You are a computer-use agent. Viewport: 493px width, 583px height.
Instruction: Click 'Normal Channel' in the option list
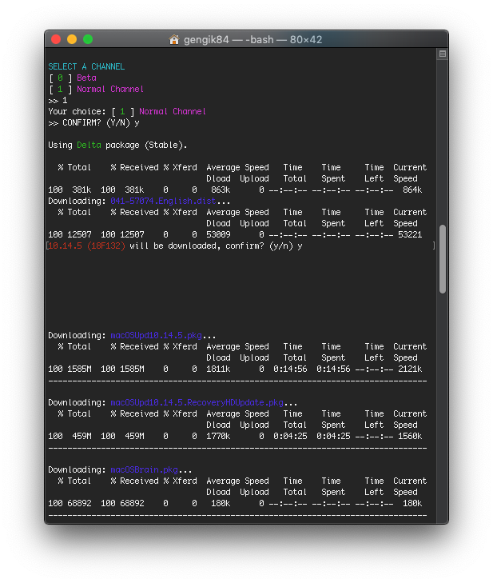[110, 89]
